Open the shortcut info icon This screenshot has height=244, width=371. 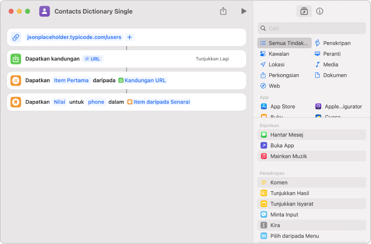[x=320, y=11]
